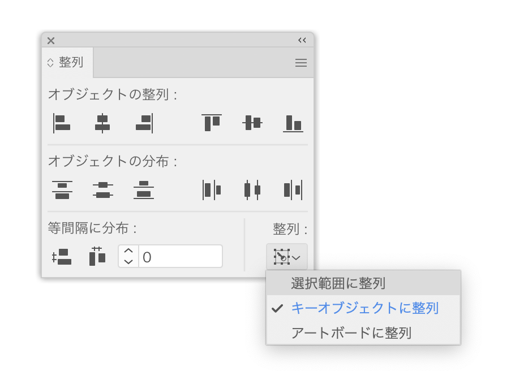Select the vertical align center icon
Screen dimensions: 515x380
tap(251, 123)
